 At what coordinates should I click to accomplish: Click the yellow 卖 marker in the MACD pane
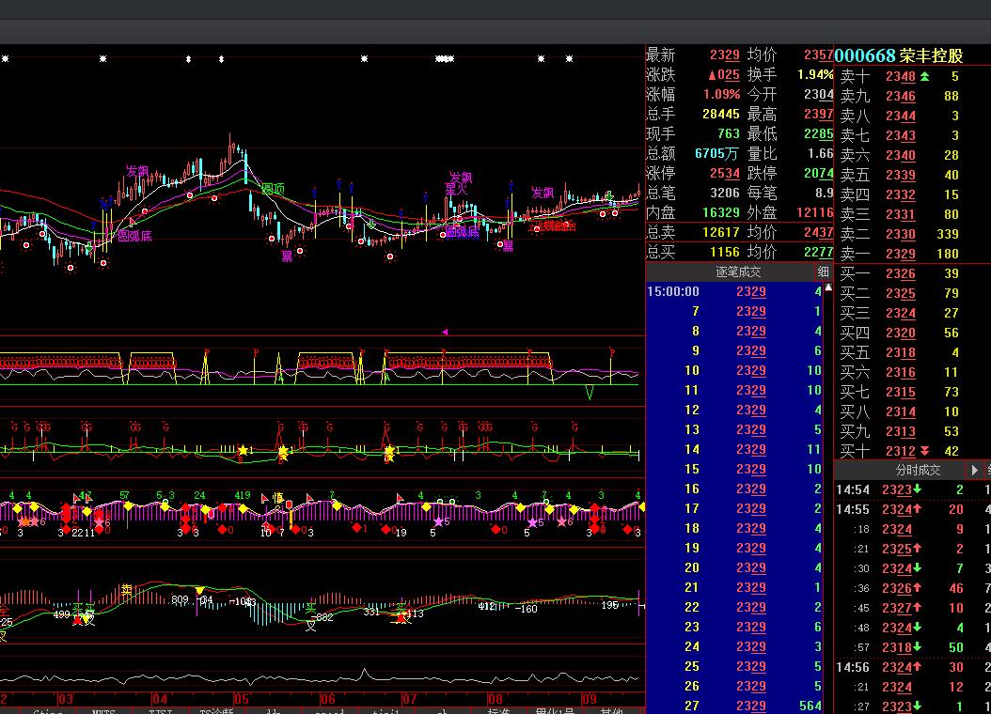[126, 590]
